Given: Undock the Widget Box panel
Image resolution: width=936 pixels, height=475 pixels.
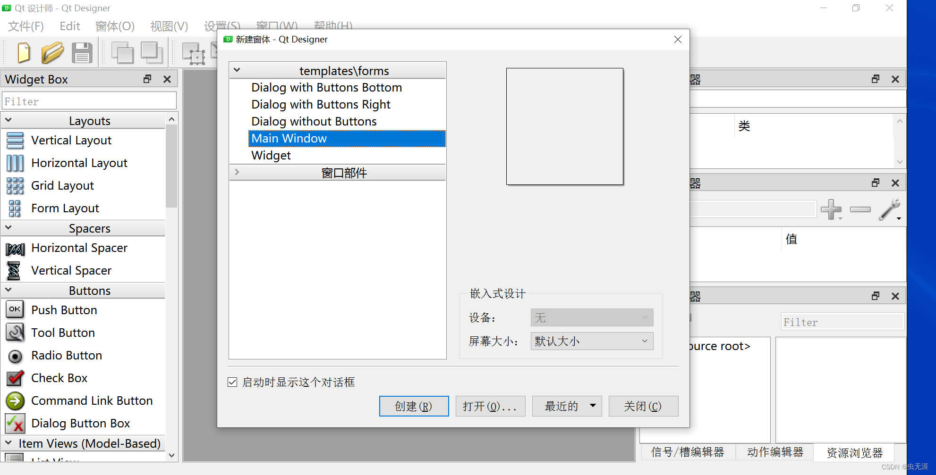Looking at the screenshot, I should (147, 79).
